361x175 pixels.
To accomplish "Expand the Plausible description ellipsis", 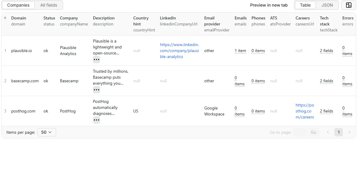I will 96,60.
